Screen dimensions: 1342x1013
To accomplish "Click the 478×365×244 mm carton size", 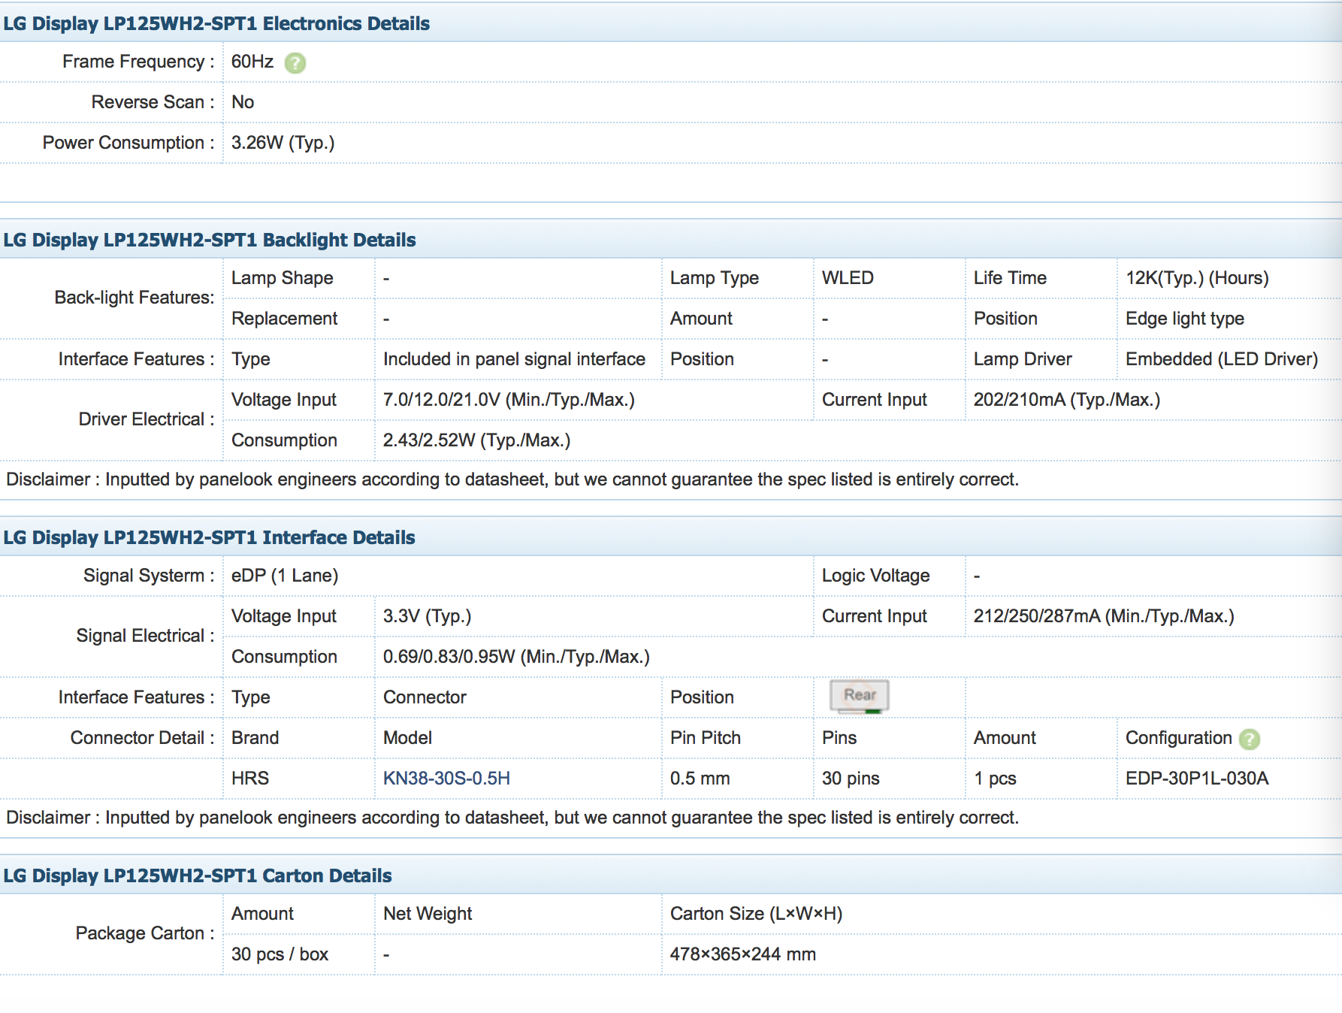I will [x=742, y=954].
